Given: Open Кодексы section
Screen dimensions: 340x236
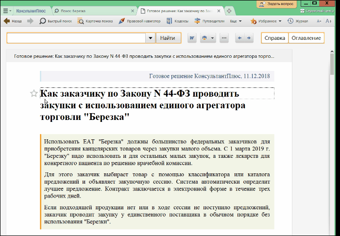Looking at the screenshot, I should coord(177,21).
